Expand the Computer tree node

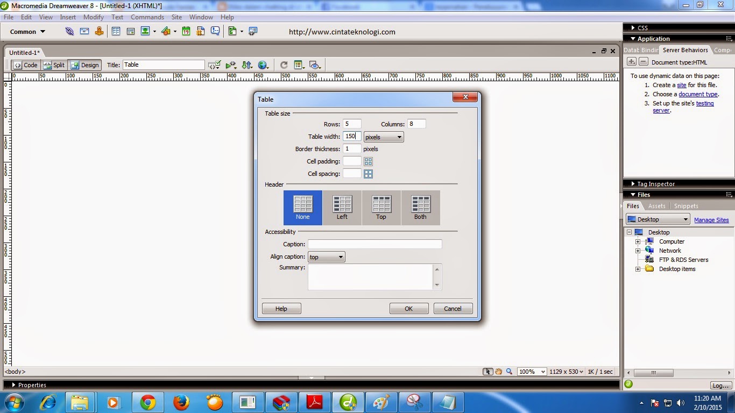click(x=638, y=241)
